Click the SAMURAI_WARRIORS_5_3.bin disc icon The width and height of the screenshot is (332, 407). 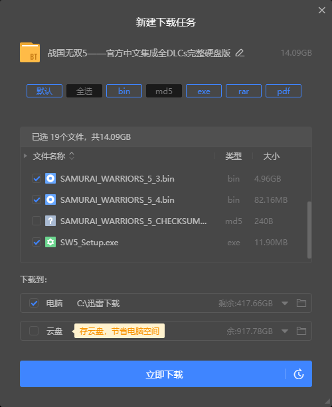(50, 178)
